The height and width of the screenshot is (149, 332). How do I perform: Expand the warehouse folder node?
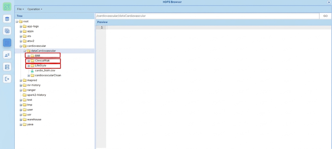(x=21, y=120)
